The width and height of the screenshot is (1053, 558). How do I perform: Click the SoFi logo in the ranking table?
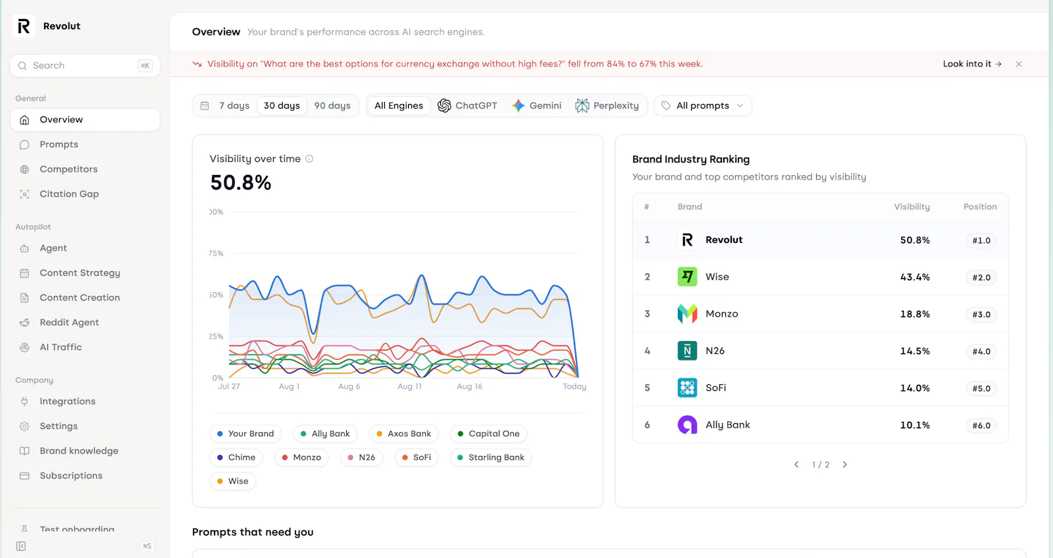click(x=687, y=388)
